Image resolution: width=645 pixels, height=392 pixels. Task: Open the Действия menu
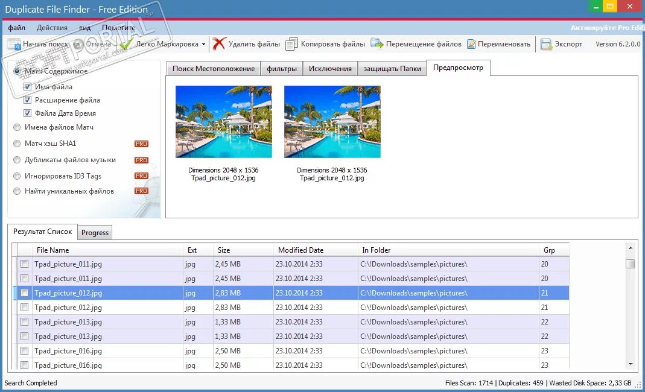tap(52, 28)
